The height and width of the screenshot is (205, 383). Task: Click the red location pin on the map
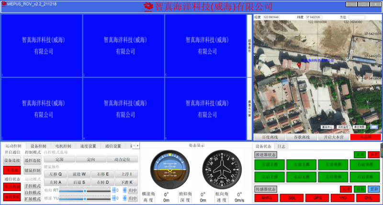tap(299, 65)
